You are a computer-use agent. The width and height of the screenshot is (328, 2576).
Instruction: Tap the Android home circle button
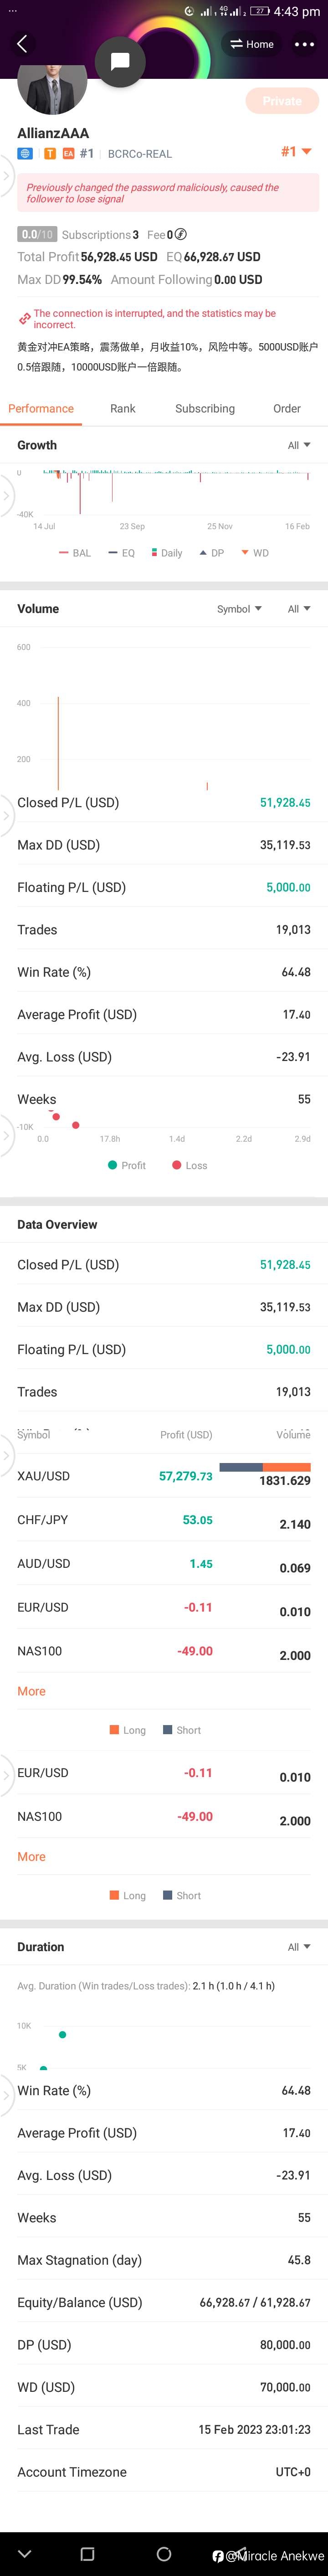164,2553
